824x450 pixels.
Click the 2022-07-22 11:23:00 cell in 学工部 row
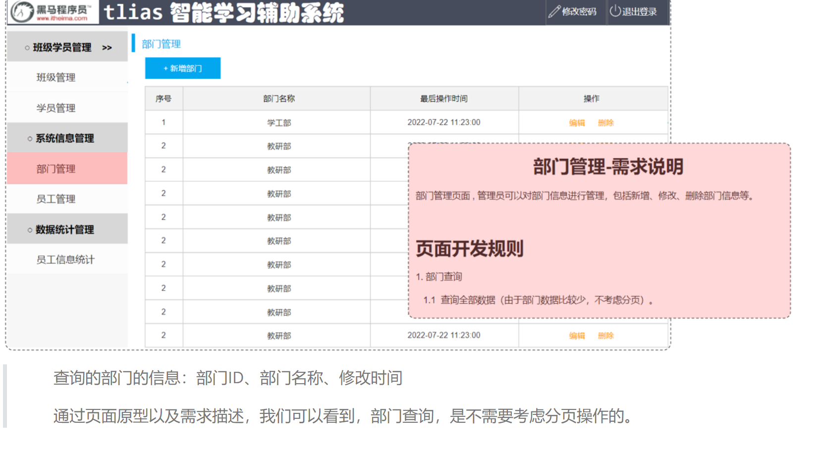444,122
